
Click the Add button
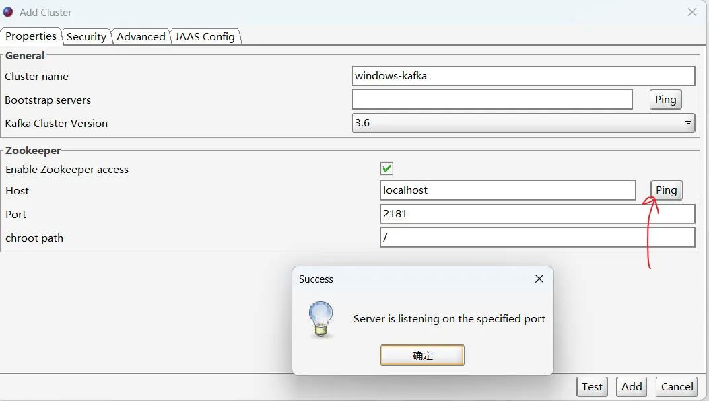(x=632, y=386)
